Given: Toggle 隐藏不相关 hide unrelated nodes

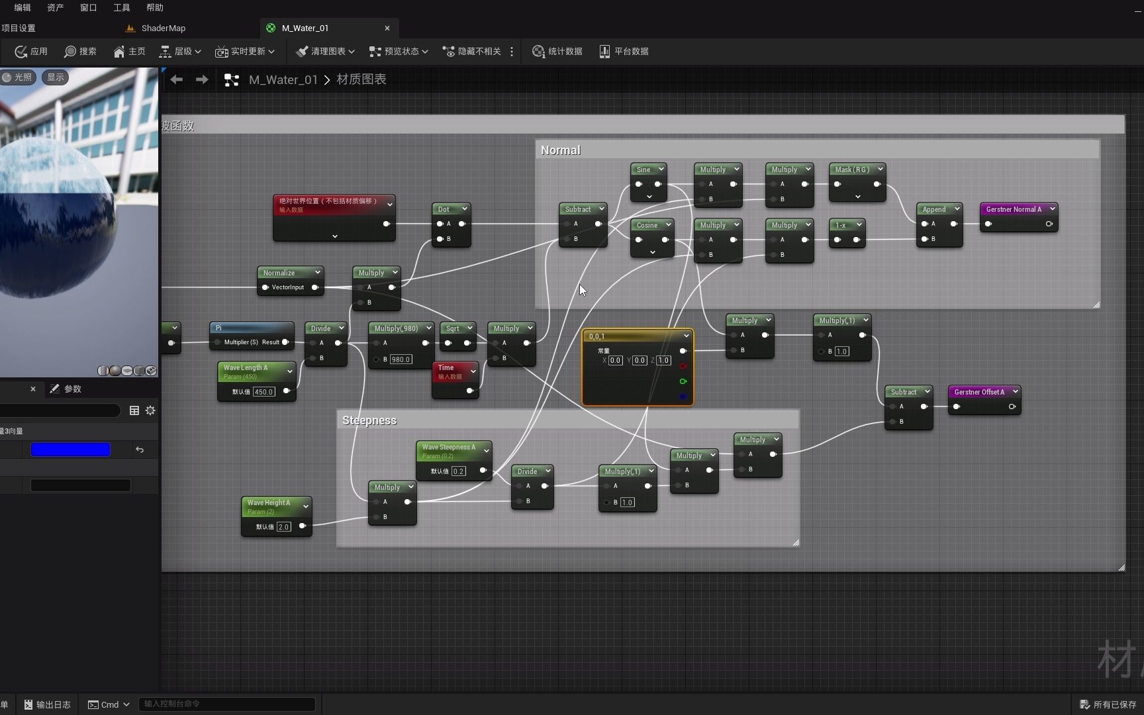Looking at the screenshot, I should click(x=471, y=51).
